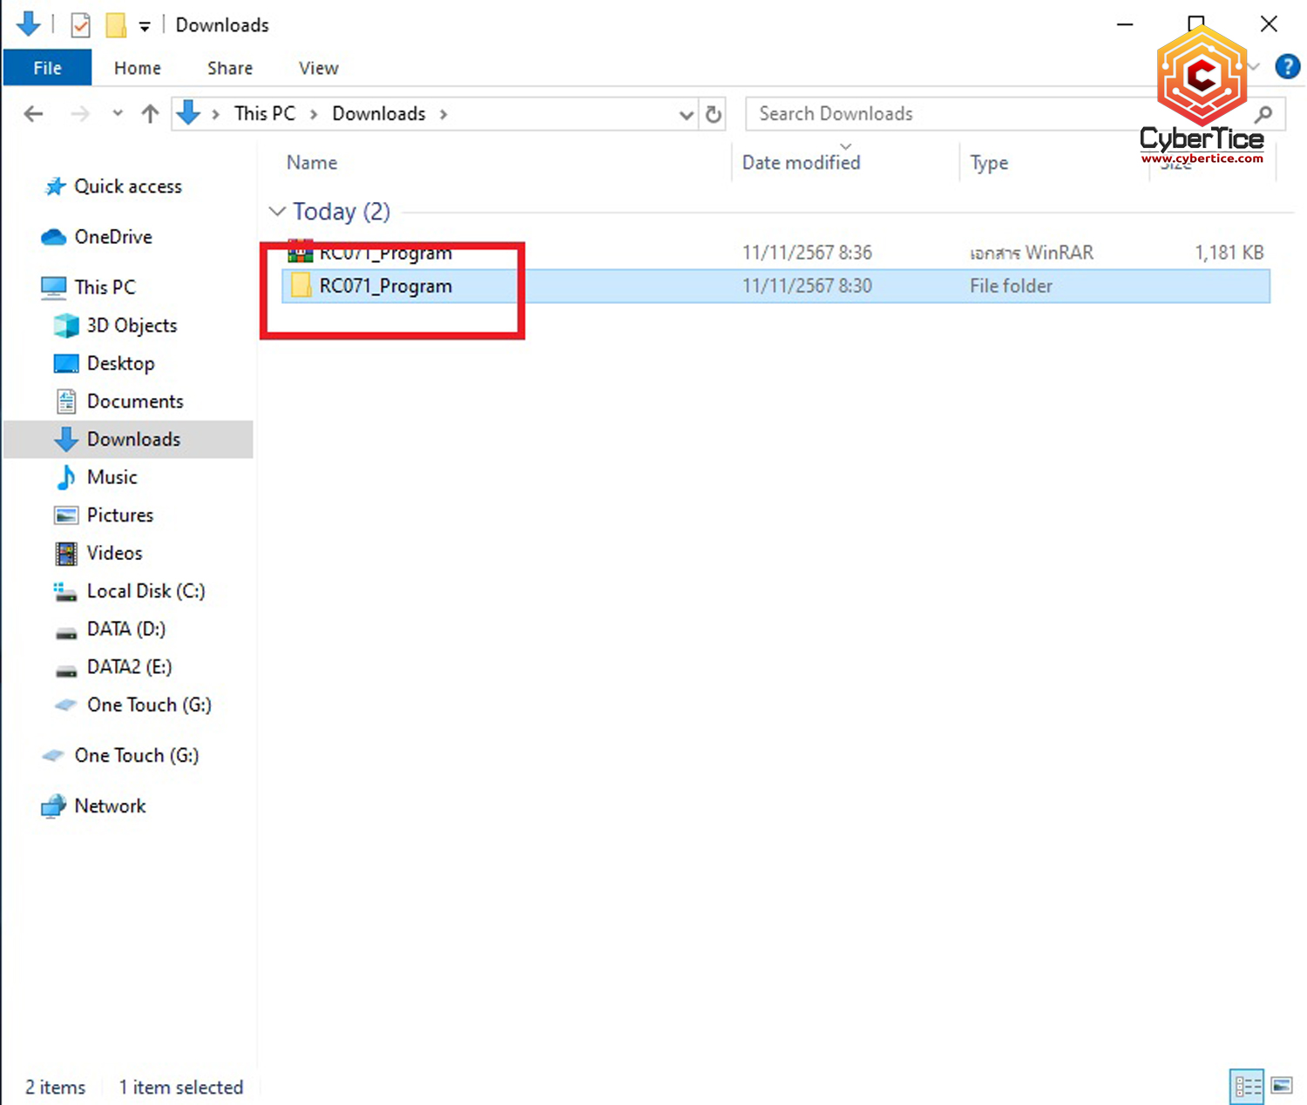Viewport: 1307px width, 1105px height.
Task: Collapse the Today group
Action: 277,212
